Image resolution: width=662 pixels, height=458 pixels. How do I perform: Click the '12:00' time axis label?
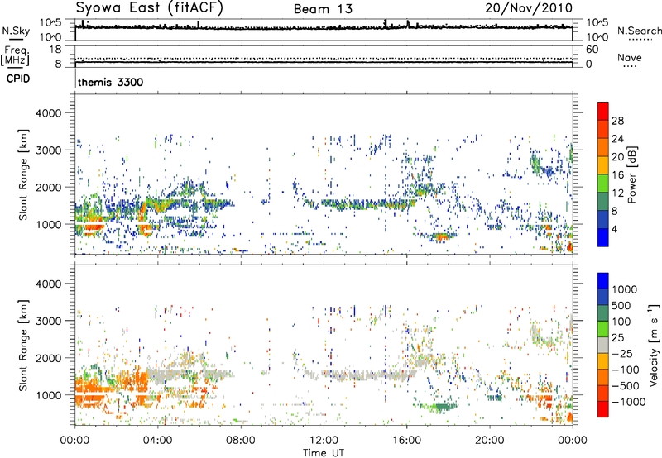tap(324, 441)
